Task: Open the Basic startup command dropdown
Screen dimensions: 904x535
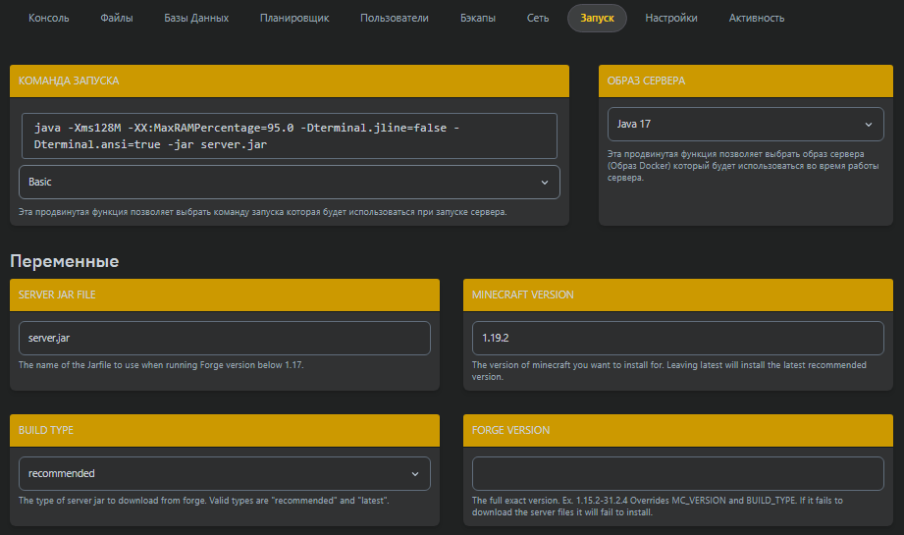Action: [289, 183]
